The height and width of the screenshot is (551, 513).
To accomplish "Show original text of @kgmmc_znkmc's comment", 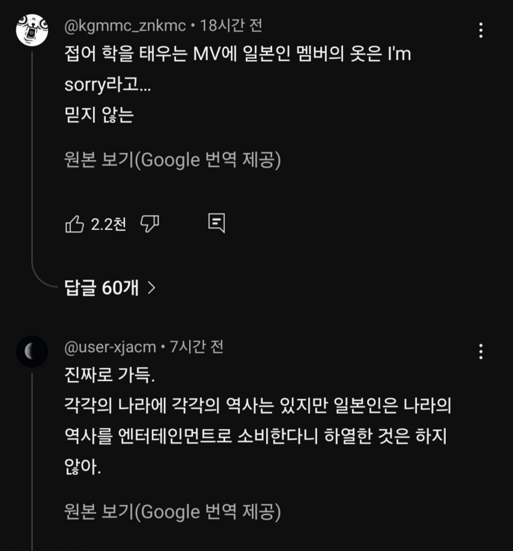I will click(x=172, y=160).
